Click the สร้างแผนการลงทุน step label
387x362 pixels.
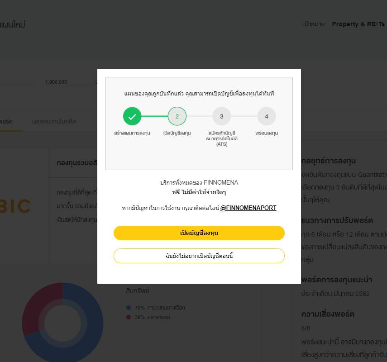coord(132,133)
